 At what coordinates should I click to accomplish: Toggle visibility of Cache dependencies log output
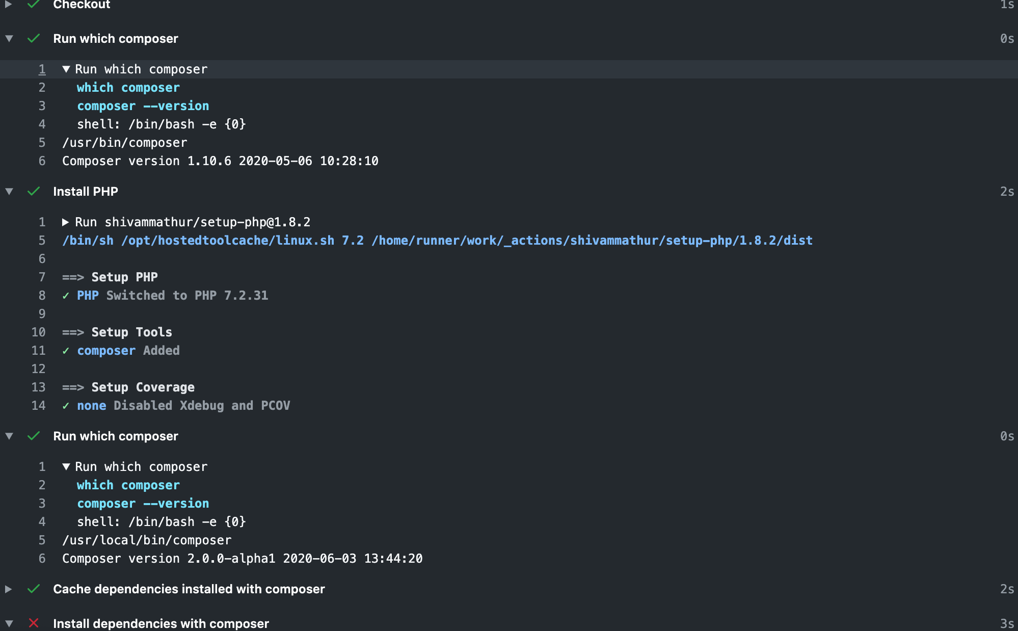pyautogui.click(x=8, y=589)
